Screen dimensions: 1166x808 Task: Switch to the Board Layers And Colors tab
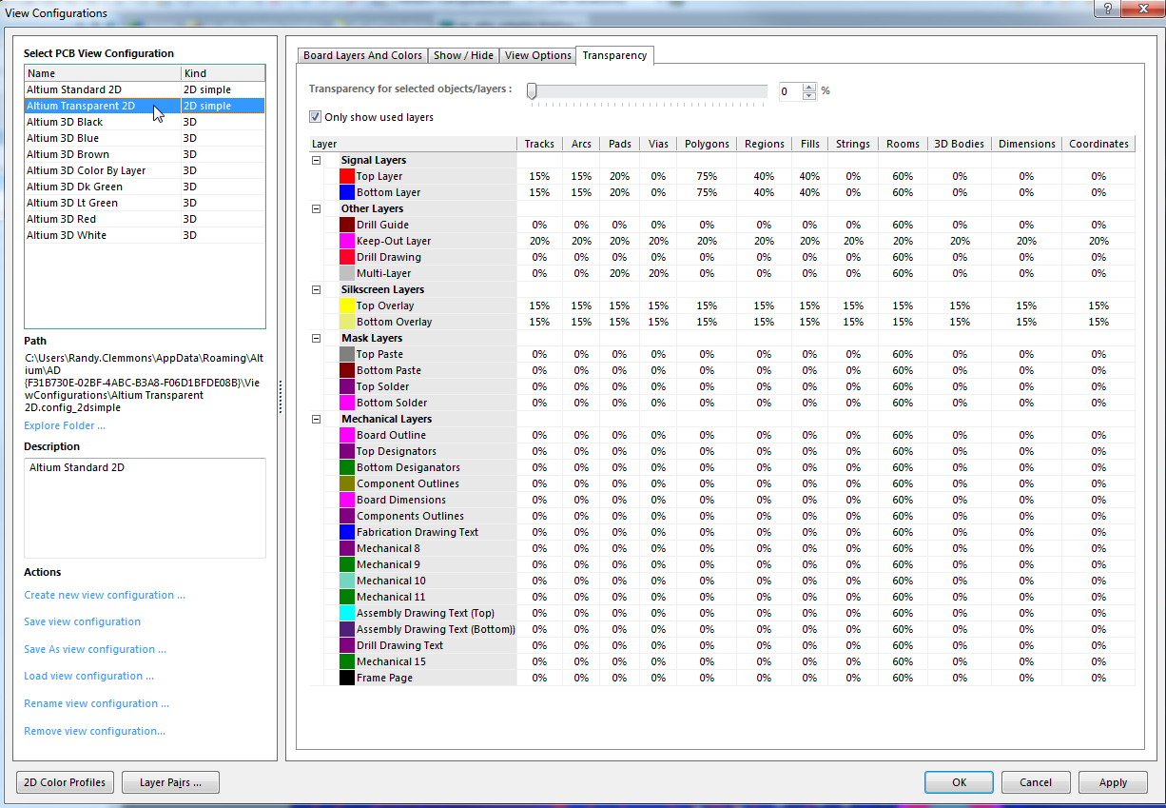(362, 55)
